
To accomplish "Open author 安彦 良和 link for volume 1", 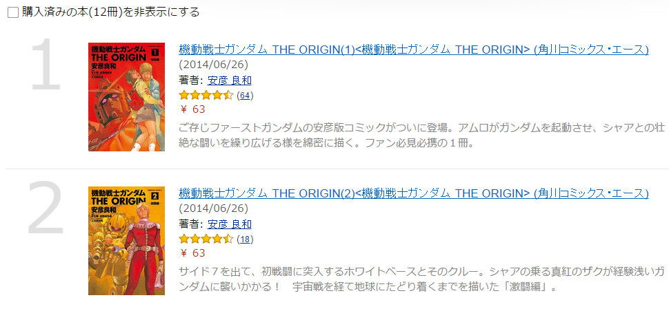I will (x=229, y=81).
